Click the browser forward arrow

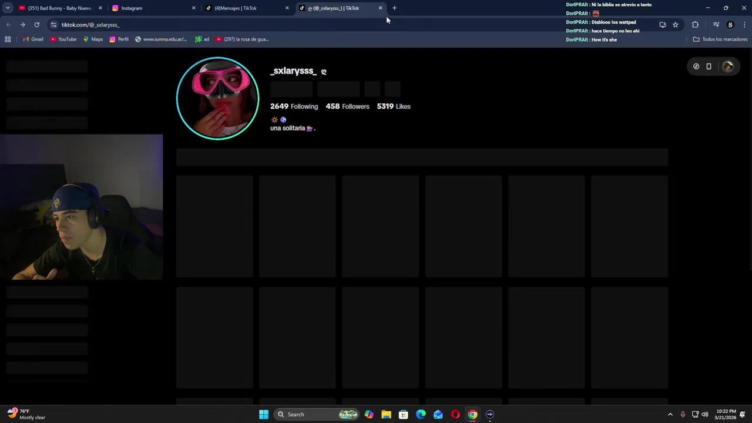point(22,25)
